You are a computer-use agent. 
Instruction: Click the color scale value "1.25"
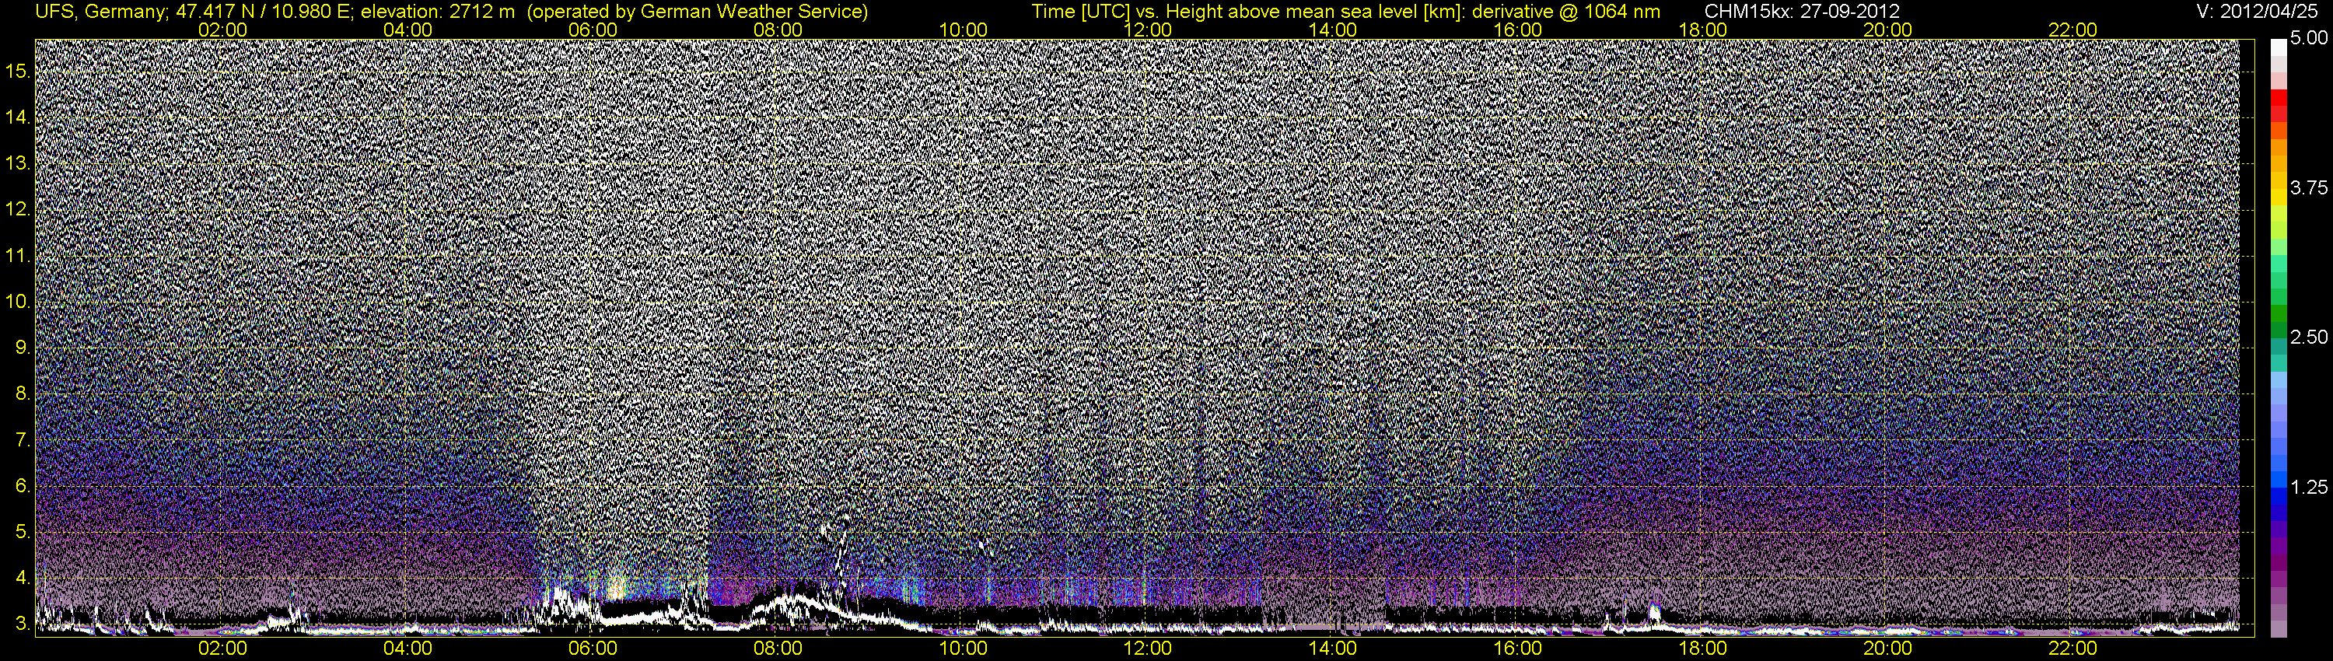click(2309, 487)
